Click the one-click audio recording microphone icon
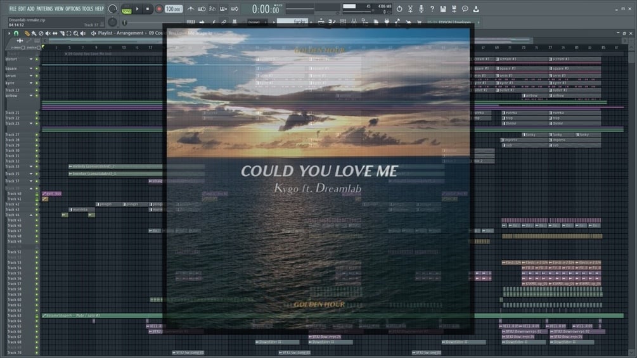The height and width of the screenshot is (358, 637). click(x=421, y=8)
